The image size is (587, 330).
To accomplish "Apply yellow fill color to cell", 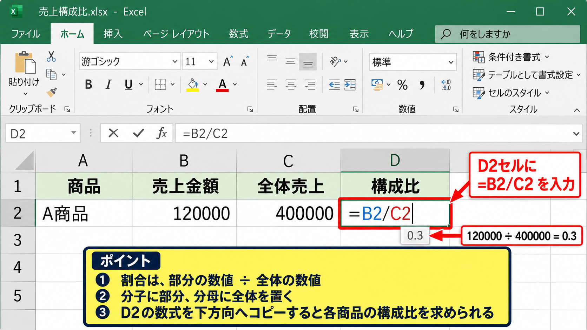I will (x=192, y=85).
